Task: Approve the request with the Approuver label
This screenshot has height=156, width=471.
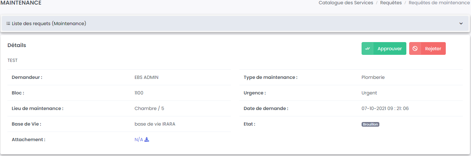Action: (389, 49)
